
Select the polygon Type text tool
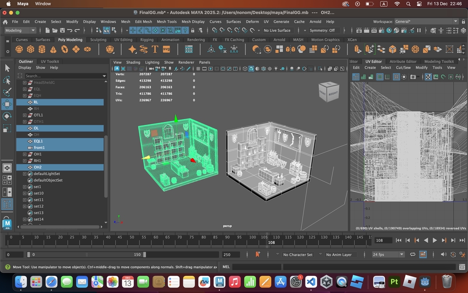click(x=155, y=49)
